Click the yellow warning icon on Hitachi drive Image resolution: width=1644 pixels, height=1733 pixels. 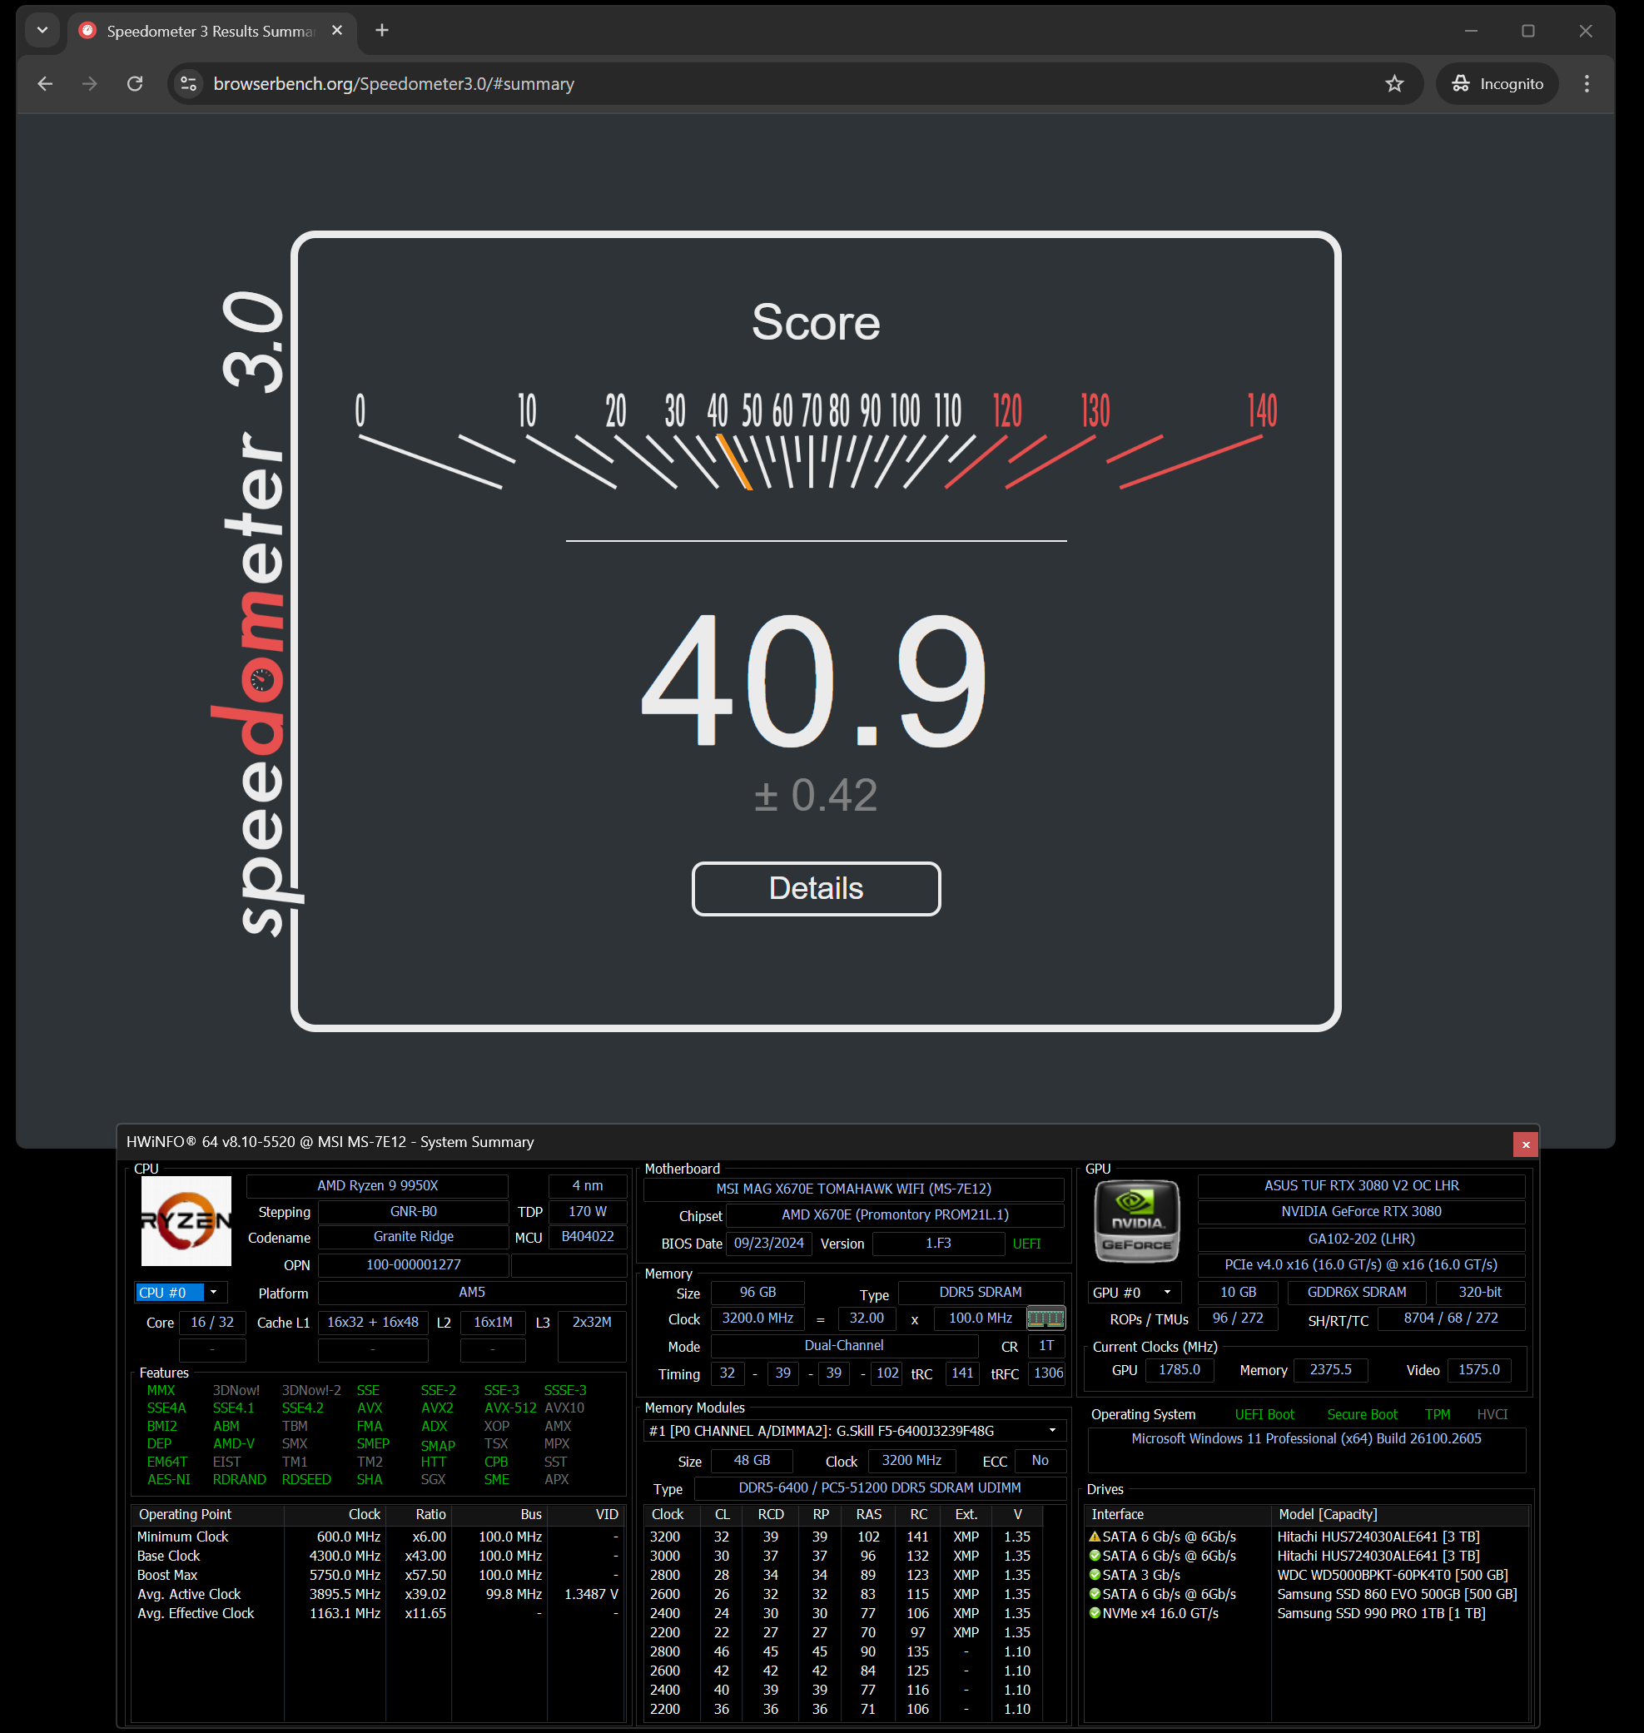pyautogui.click(x=1094, y=1536)
